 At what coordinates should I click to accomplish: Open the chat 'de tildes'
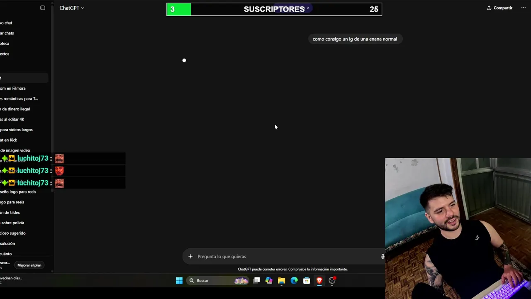[x=10, y=213]
